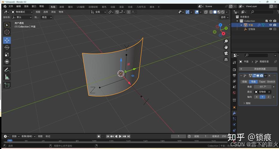This screenshot has height=149, width=279.
Task: Open the Physics properties tab
Action: [x=234, y=125]
